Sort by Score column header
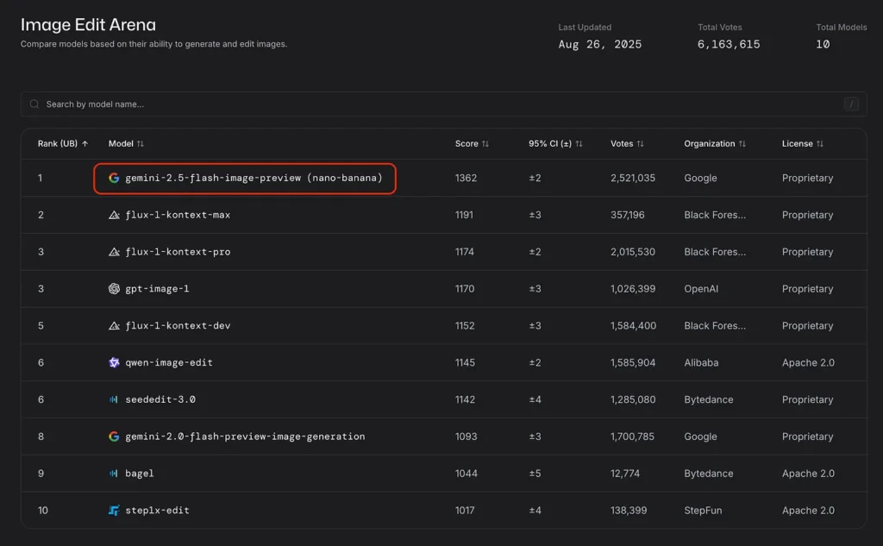The height and width of the screenshot is (546, 883). click(x=472, y=144)
